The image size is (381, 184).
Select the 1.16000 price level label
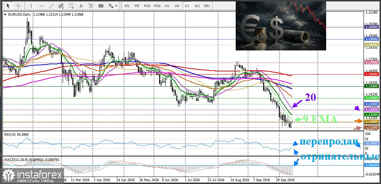click(x=371, y=75)
